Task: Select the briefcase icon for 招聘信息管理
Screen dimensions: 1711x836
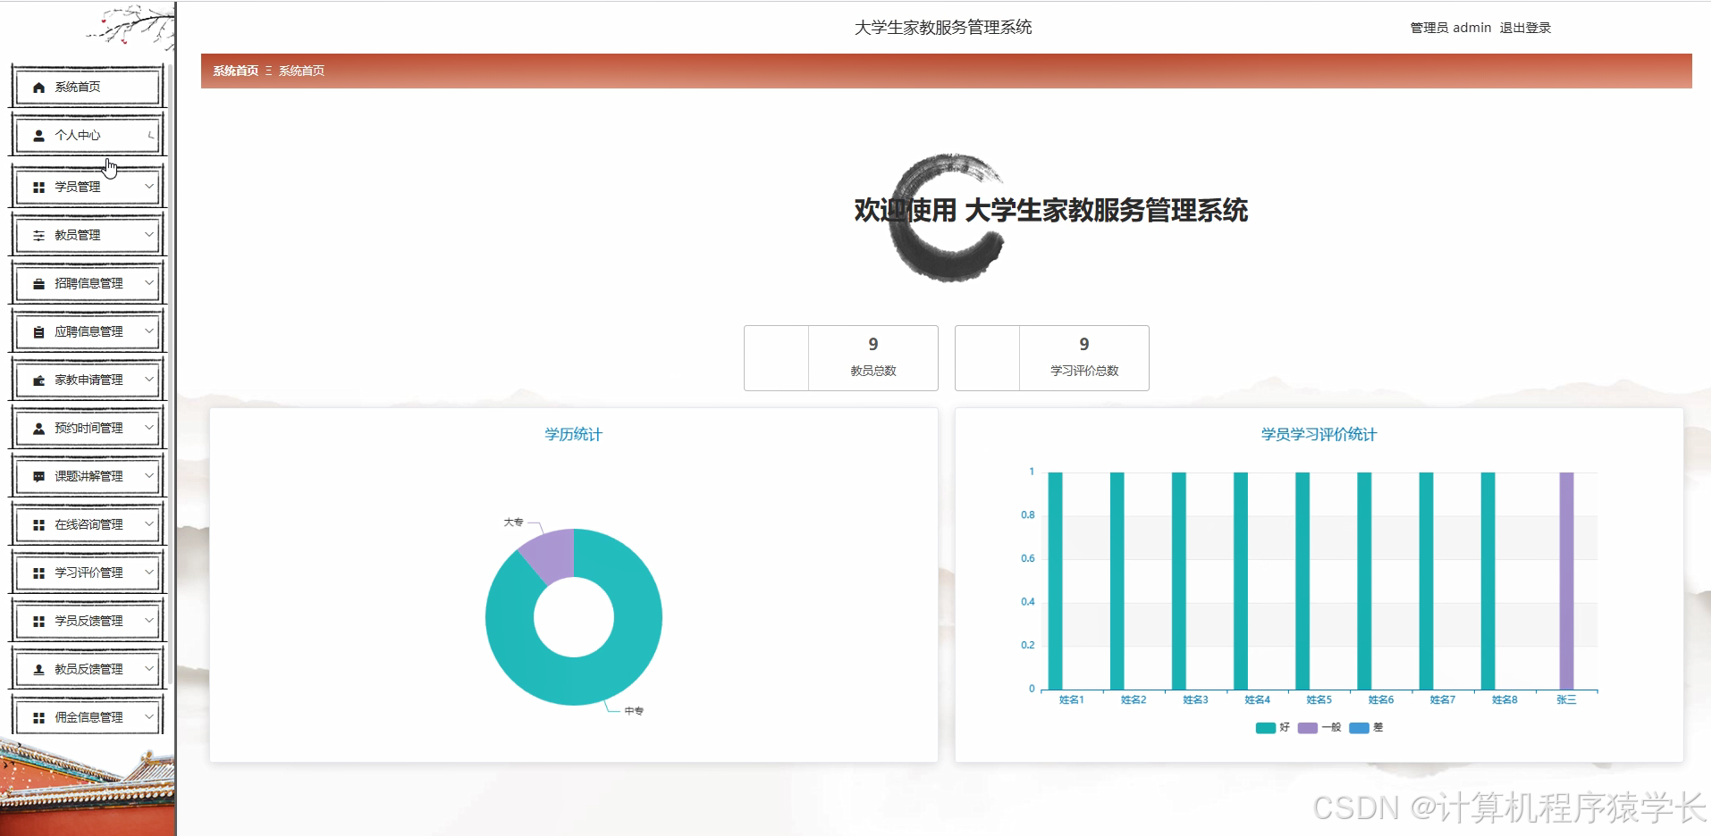Action: tap(38, 282)
